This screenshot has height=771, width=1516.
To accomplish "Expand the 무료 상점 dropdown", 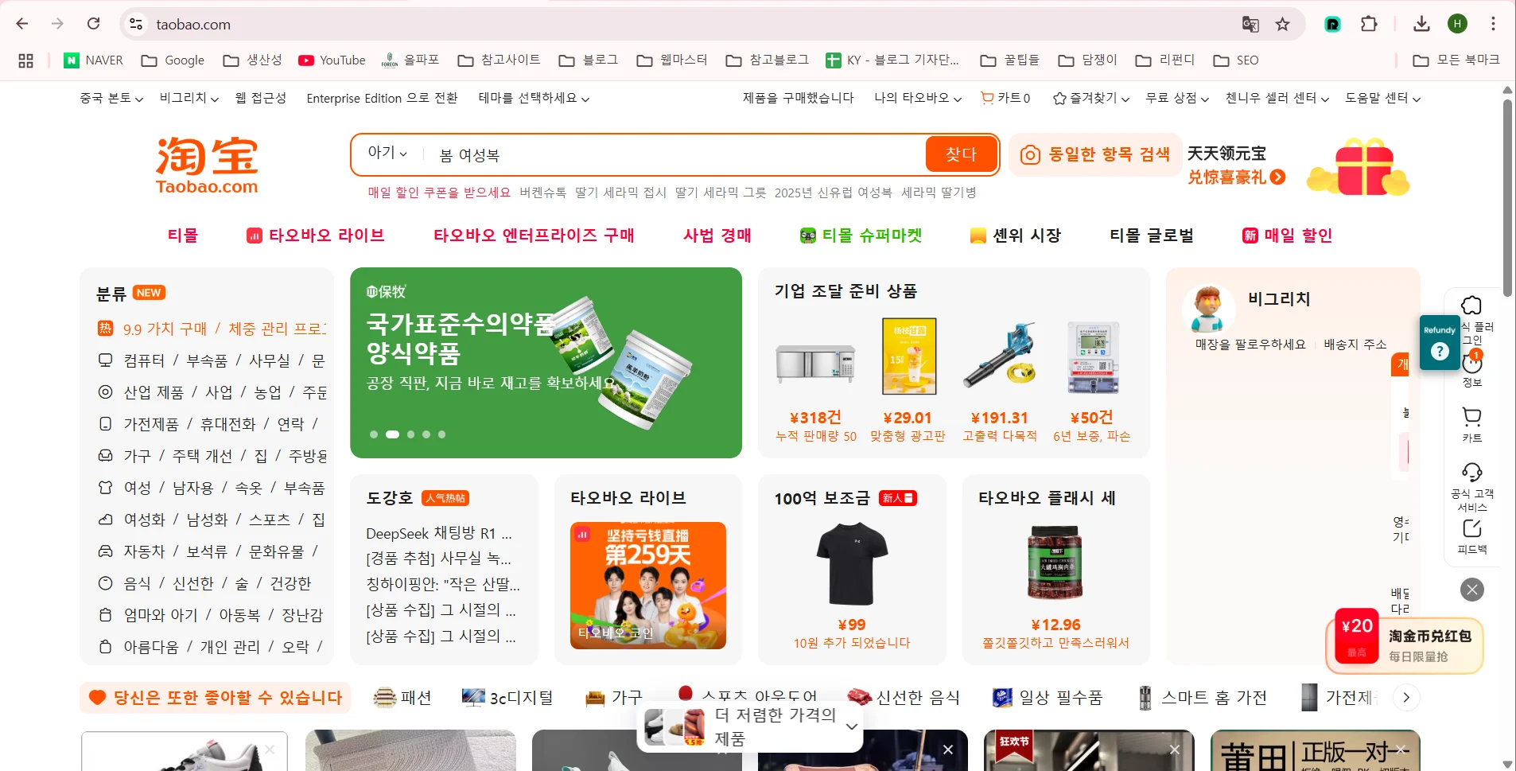I will (1177, 98).
